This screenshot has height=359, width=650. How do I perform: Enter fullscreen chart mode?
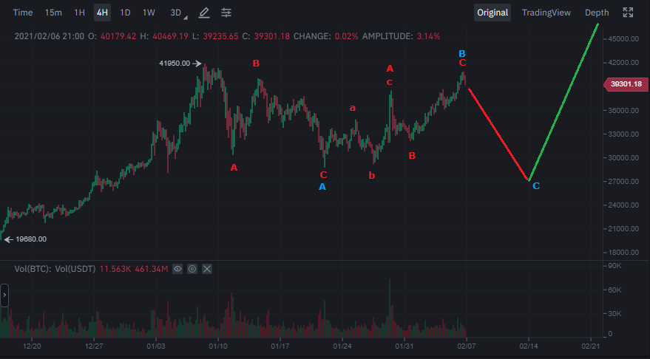point(628,13)
